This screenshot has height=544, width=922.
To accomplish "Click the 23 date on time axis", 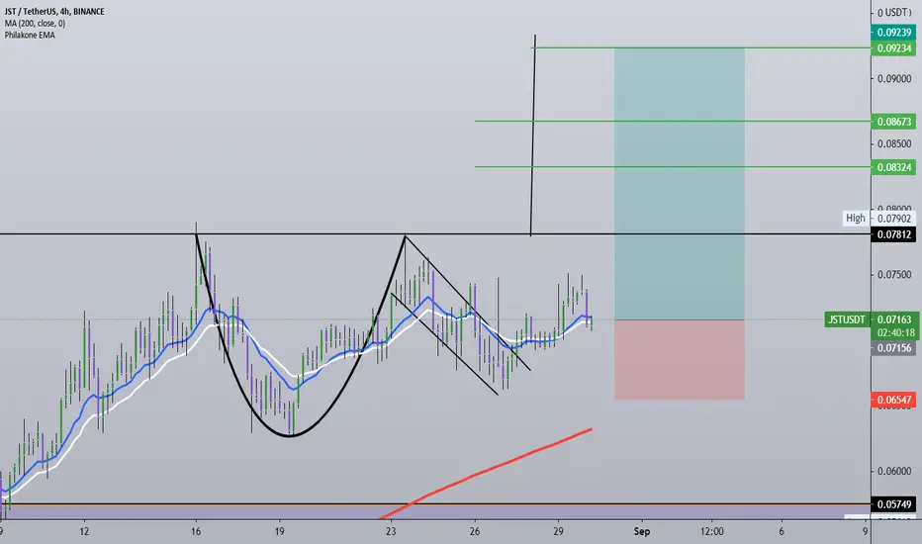I will (x=391, y=532).
